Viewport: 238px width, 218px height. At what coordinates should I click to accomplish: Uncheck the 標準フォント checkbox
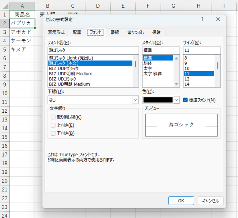185,100
